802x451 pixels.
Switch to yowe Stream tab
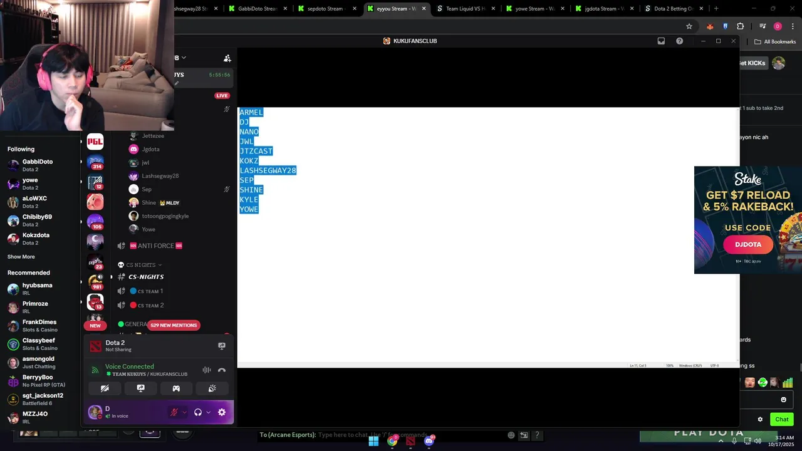[x=534, y=9]
